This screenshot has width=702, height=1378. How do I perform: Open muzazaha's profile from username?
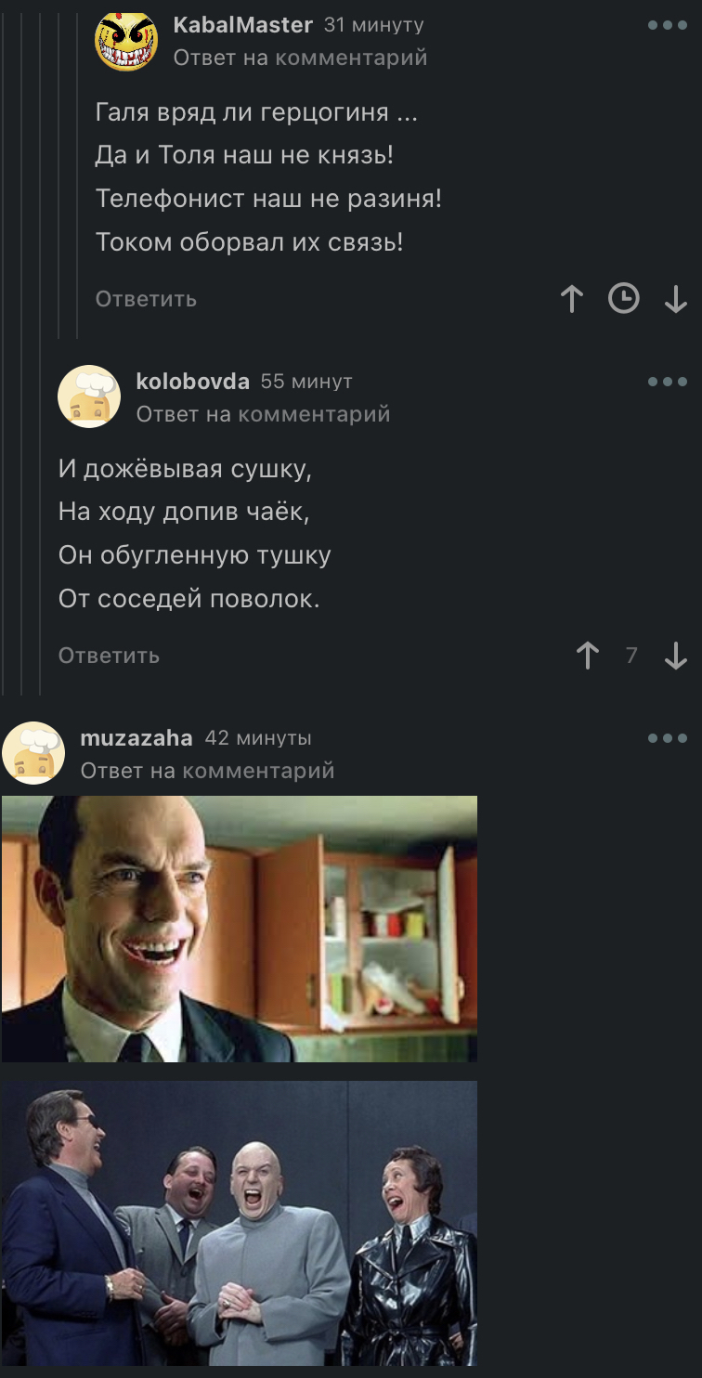136,738
